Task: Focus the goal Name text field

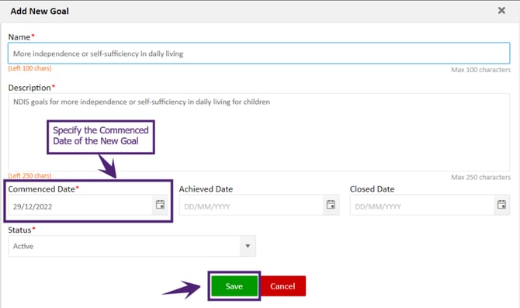Action: tap(259, 54)
